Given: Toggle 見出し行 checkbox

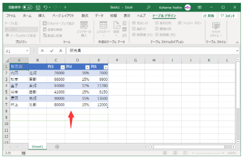Looking at the screenshot, I should [134, 23].
